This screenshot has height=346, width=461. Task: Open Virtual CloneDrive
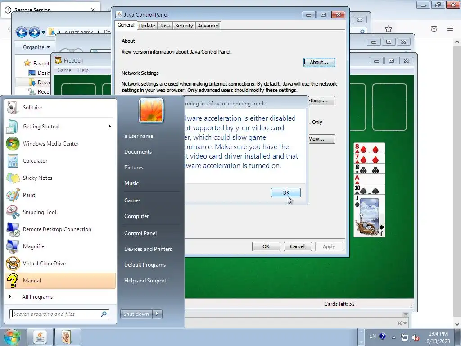pos(60,263)
